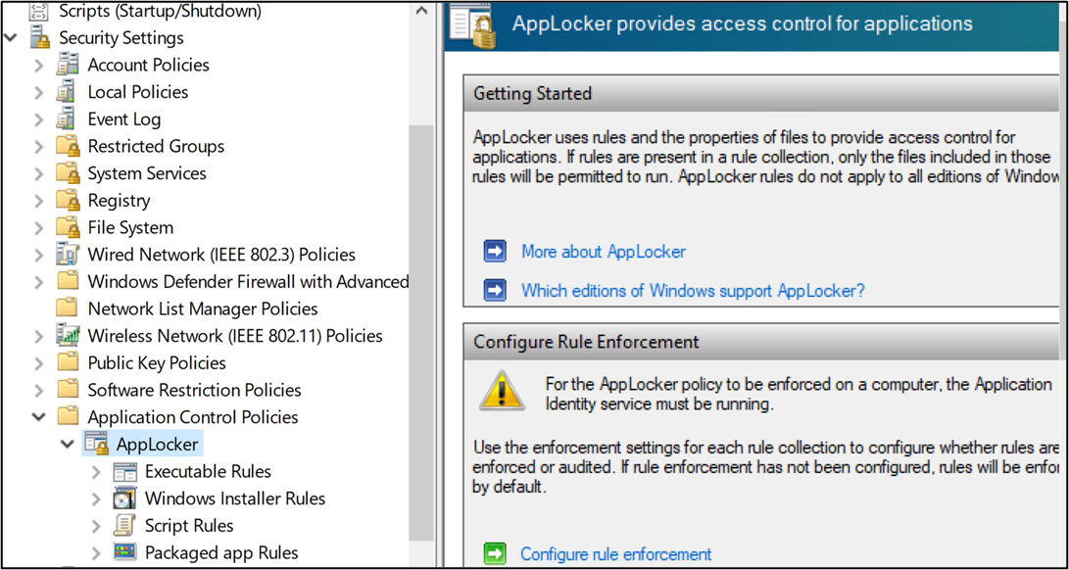Select the Network List Manager Policies label
This screenshot has width=1069, height=570.
click(203, 309)
